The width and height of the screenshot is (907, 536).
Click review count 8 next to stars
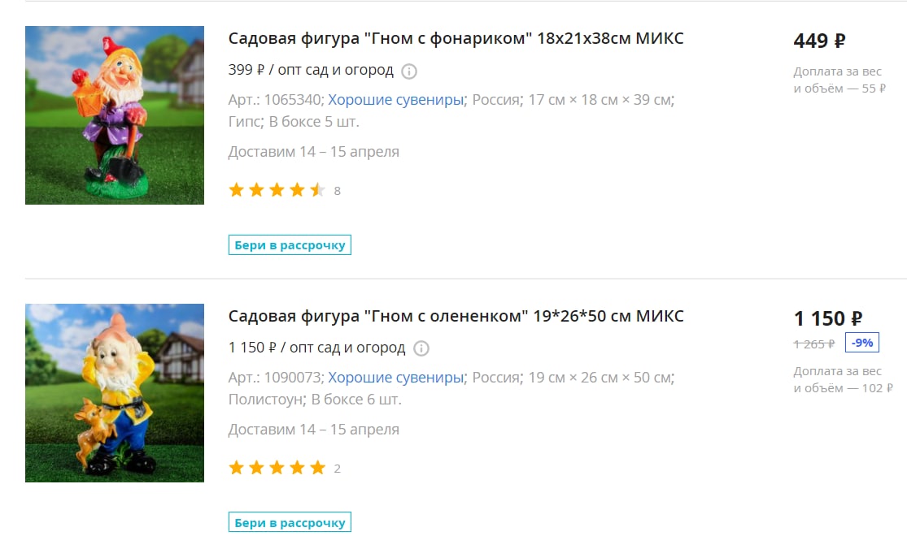338,191
